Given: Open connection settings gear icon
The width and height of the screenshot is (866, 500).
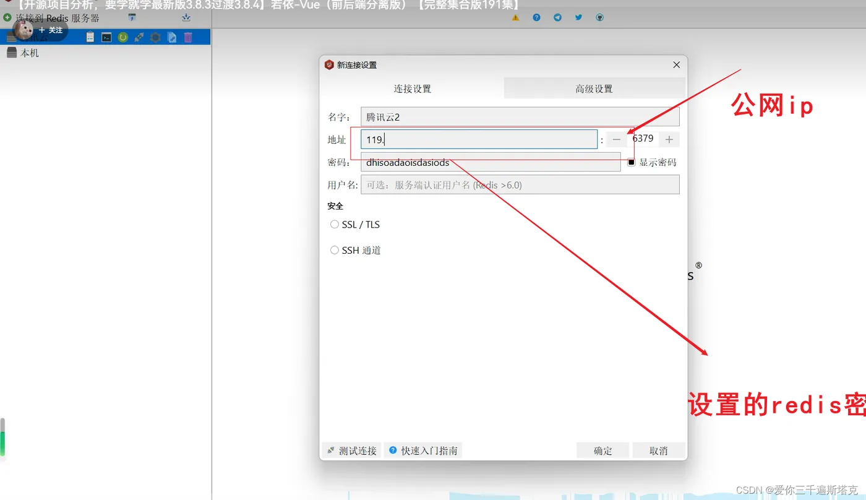Looking at the screenshot, I should tap(155, 37).
